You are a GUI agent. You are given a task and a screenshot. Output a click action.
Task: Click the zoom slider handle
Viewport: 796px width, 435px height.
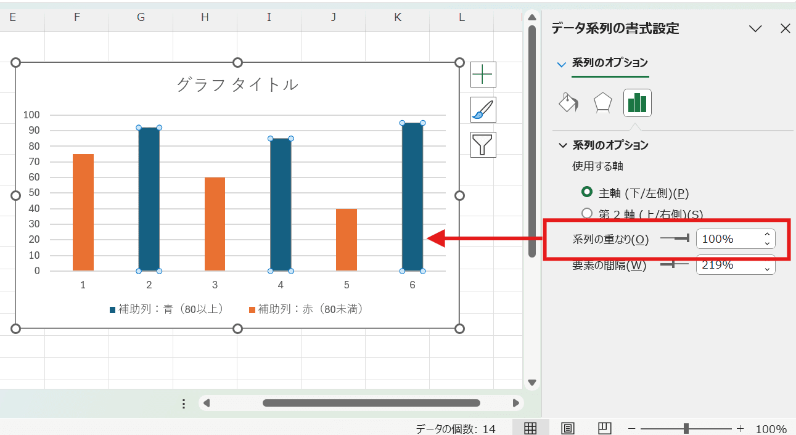(686, 428)
